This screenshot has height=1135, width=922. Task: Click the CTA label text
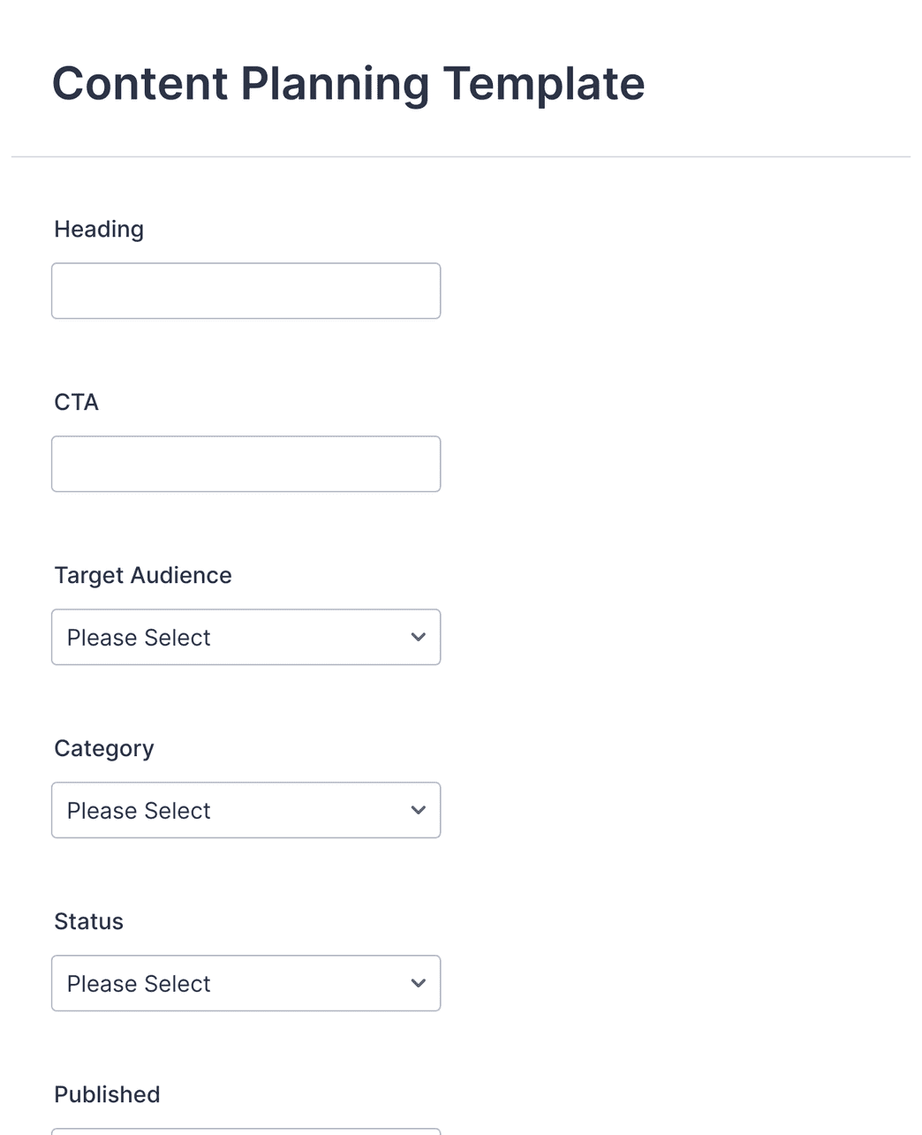point(76,402)
